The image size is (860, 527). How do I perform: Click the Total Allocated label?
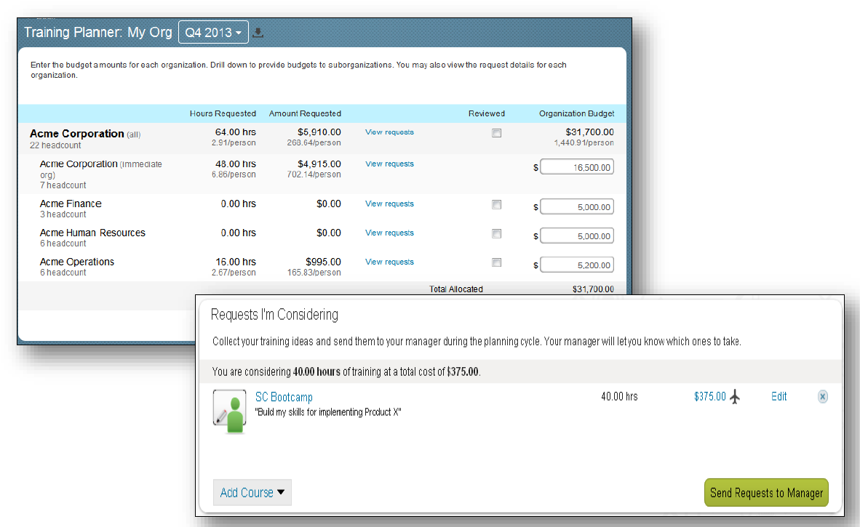[455, 289]
